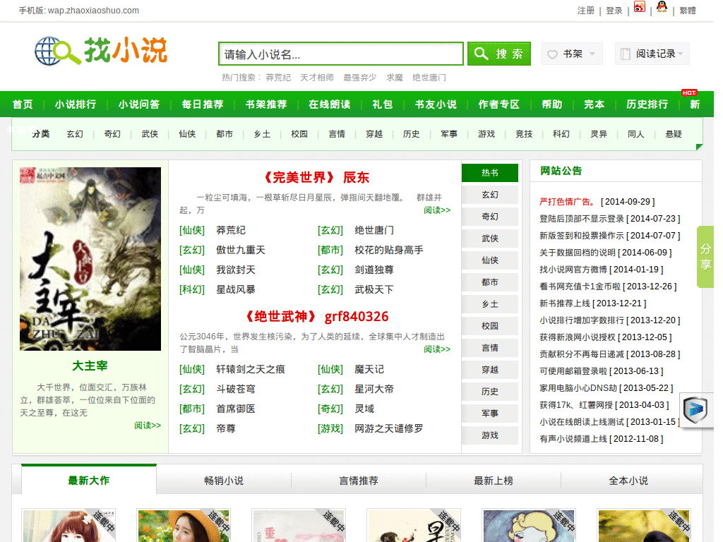
Task: Select 游戏 in the side category list
Action: (x=490, y=435)
